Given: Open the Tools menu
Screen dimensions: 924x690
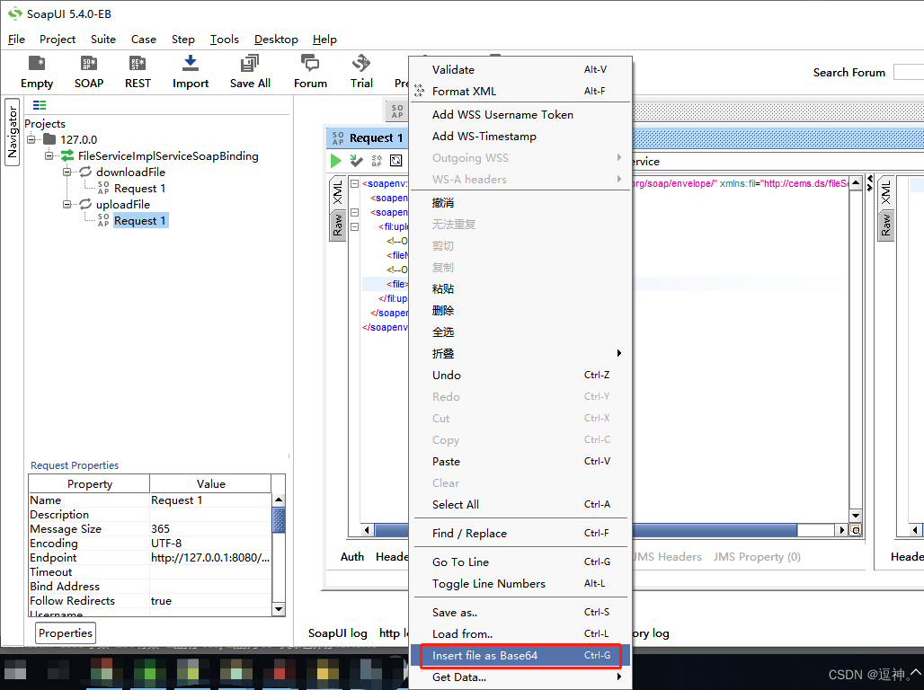Looking at the screenshot, I should click(225, 39).
